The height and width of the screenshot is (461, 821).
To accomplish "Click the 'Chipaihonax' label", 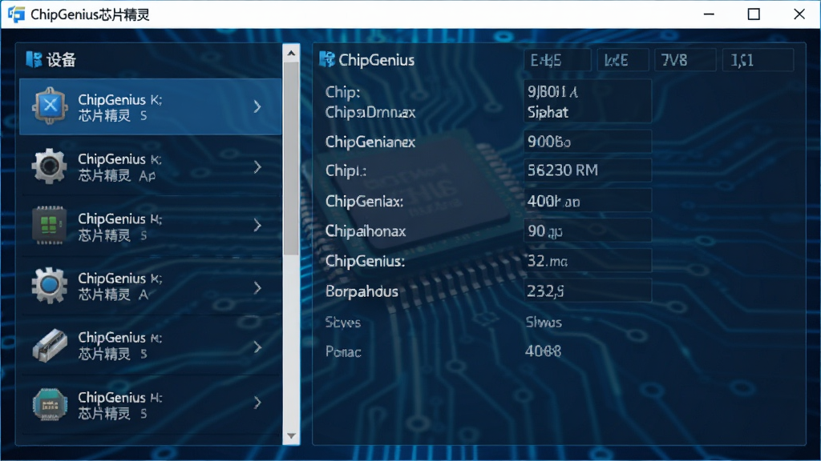I will tap(366, 231).
